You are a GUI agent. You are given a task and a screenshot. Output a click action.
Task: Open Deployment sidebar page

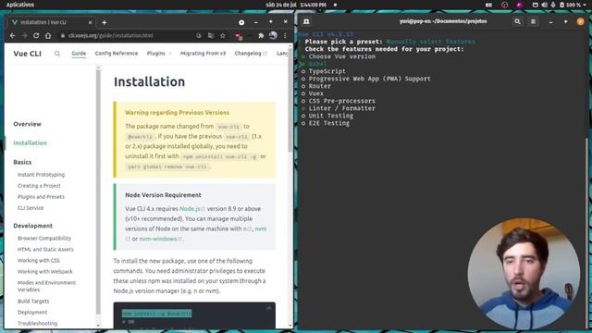(32, 313)
